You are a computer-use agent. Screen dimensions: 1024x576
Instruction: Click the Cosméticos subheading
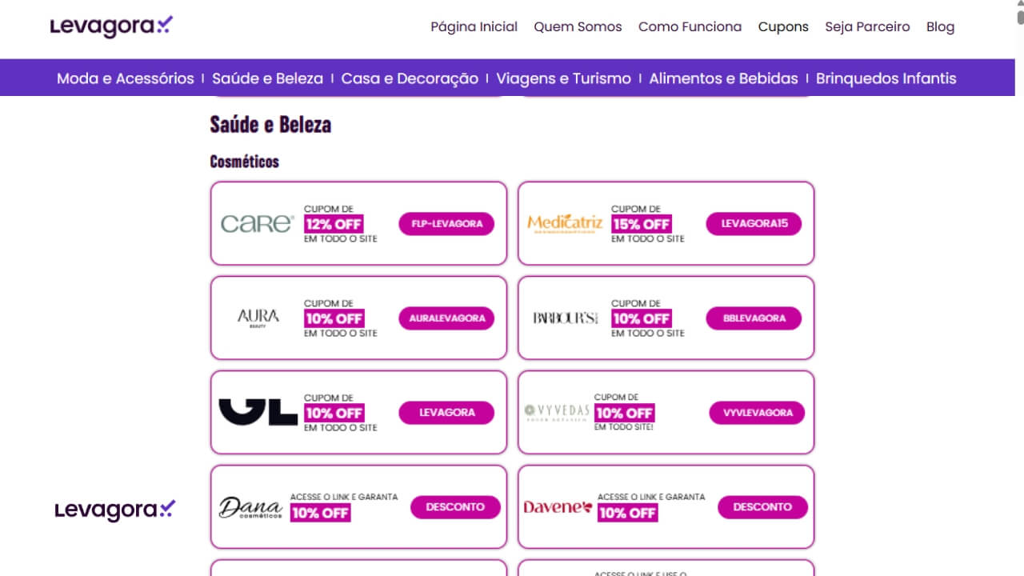[x=245, y=162]
